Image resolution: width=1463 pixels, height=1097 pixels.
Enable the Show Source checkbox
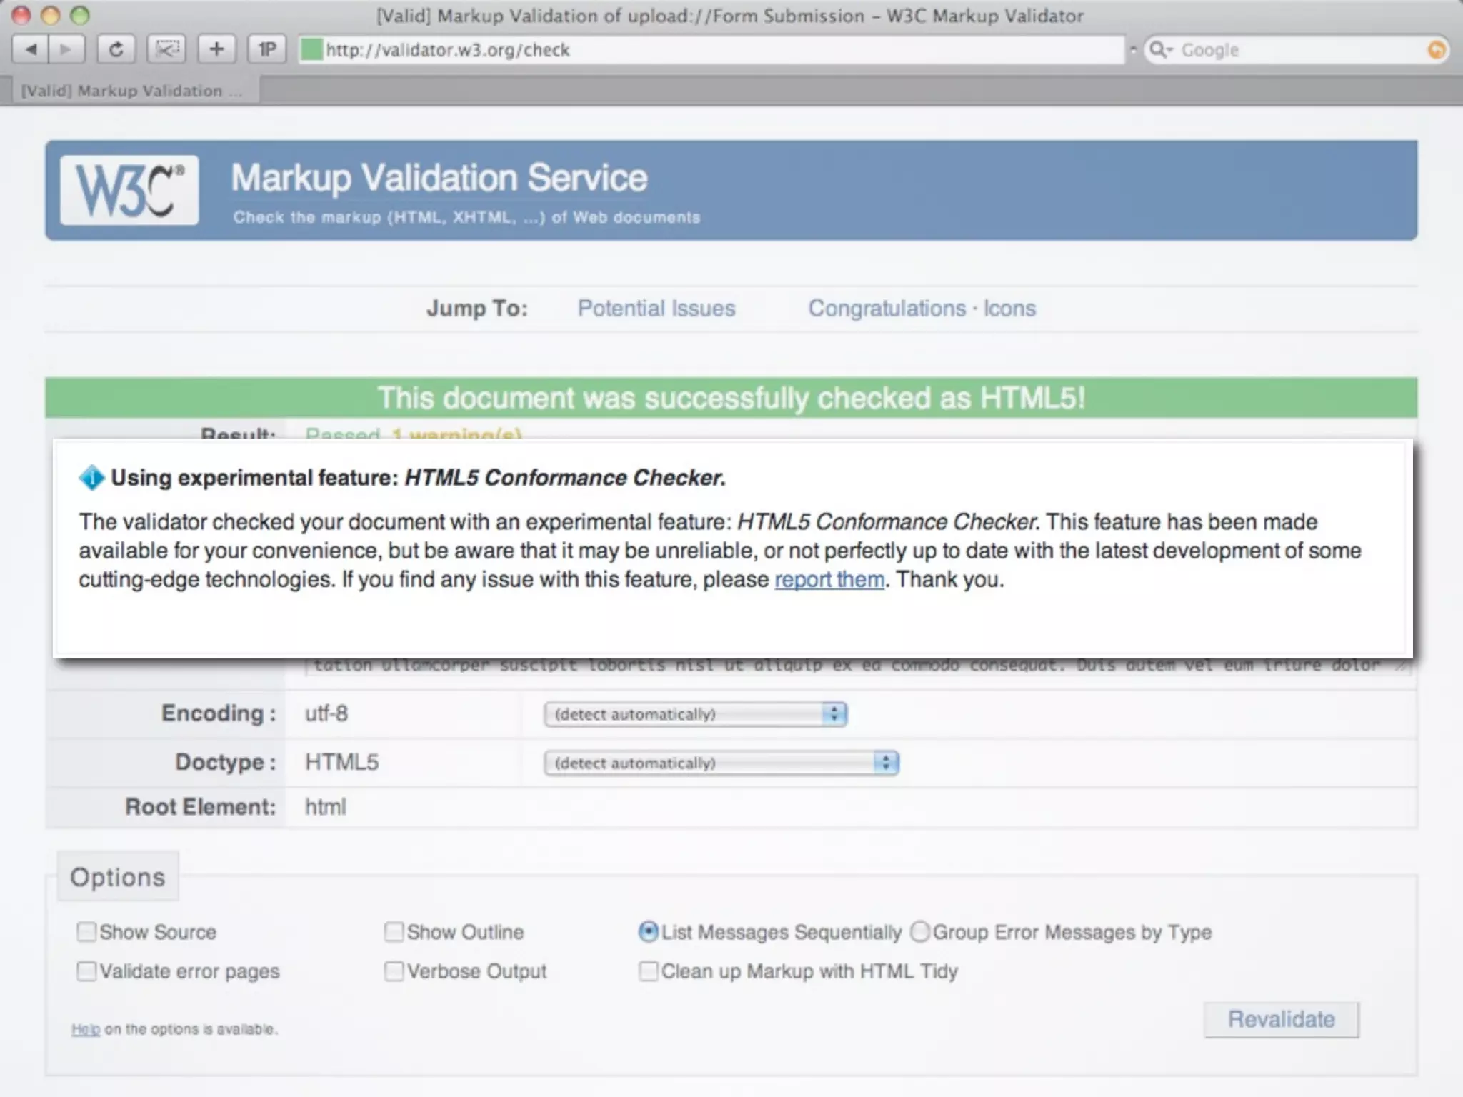click(86, 932)
